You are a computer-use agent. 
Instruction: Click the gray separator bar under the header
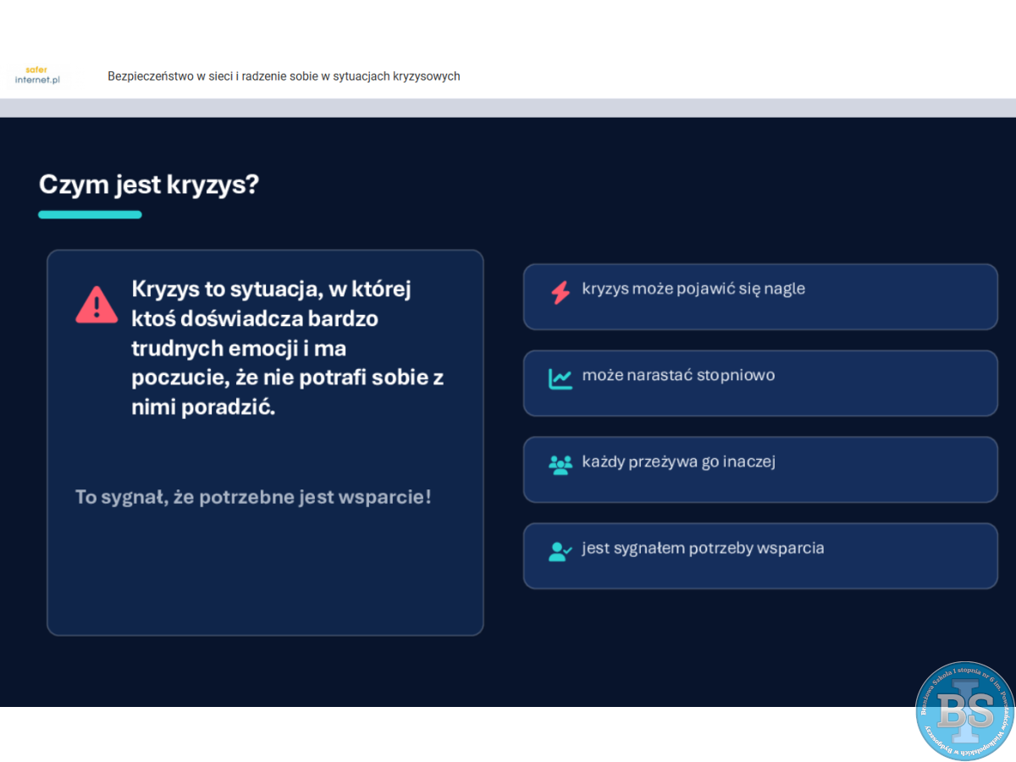coord(508,108)
